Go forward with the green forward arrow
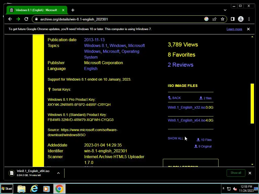This screenshot has height=194, width=259. [18, 19]
